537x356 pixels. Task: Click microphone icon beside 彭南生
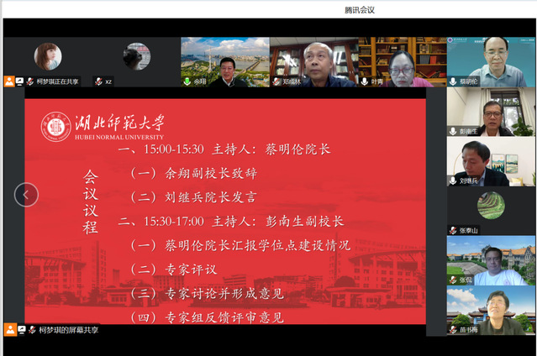point(453,131)
